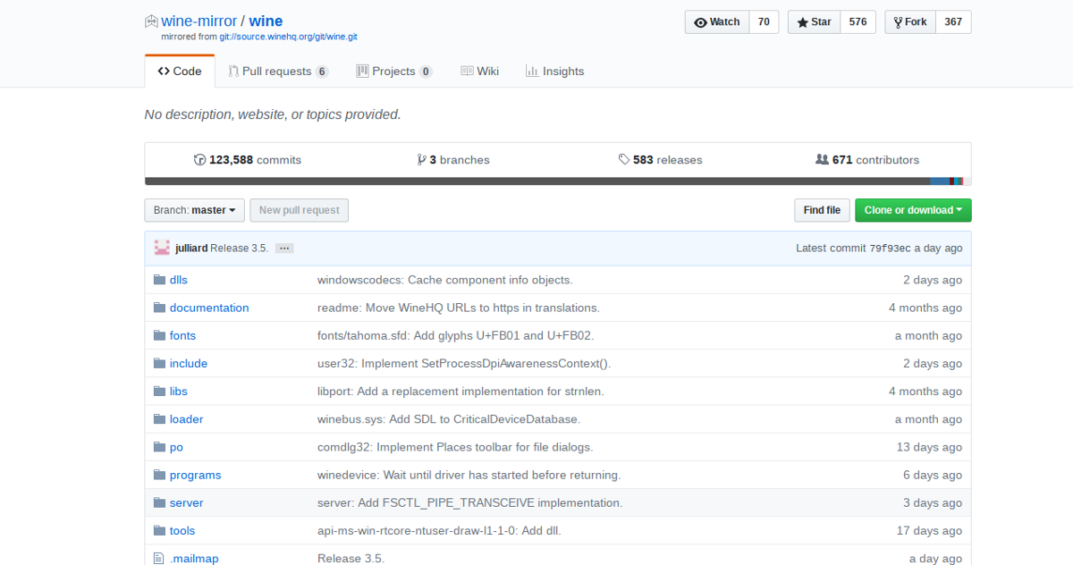Expand the commit message ellipsis button

pyautogui.click(x=284, y=248)
